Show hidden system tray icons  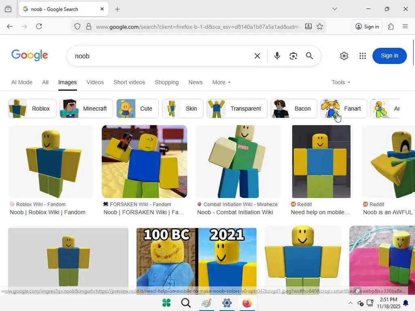pyautogui.click(x=351, y=303)
